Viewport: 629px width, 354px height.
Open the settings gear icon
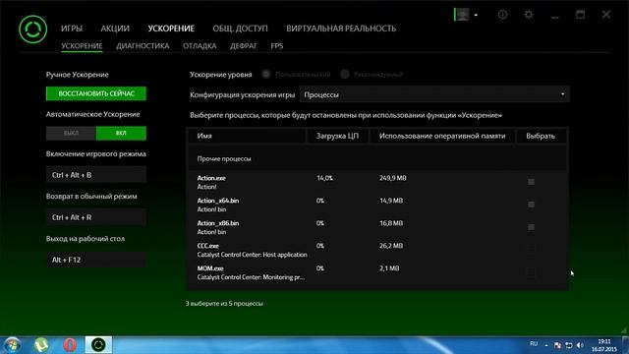529,15
